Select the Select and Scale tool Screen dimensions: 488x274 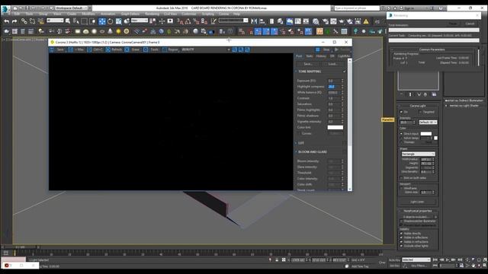pyautogui.click(x=119, y=21)
